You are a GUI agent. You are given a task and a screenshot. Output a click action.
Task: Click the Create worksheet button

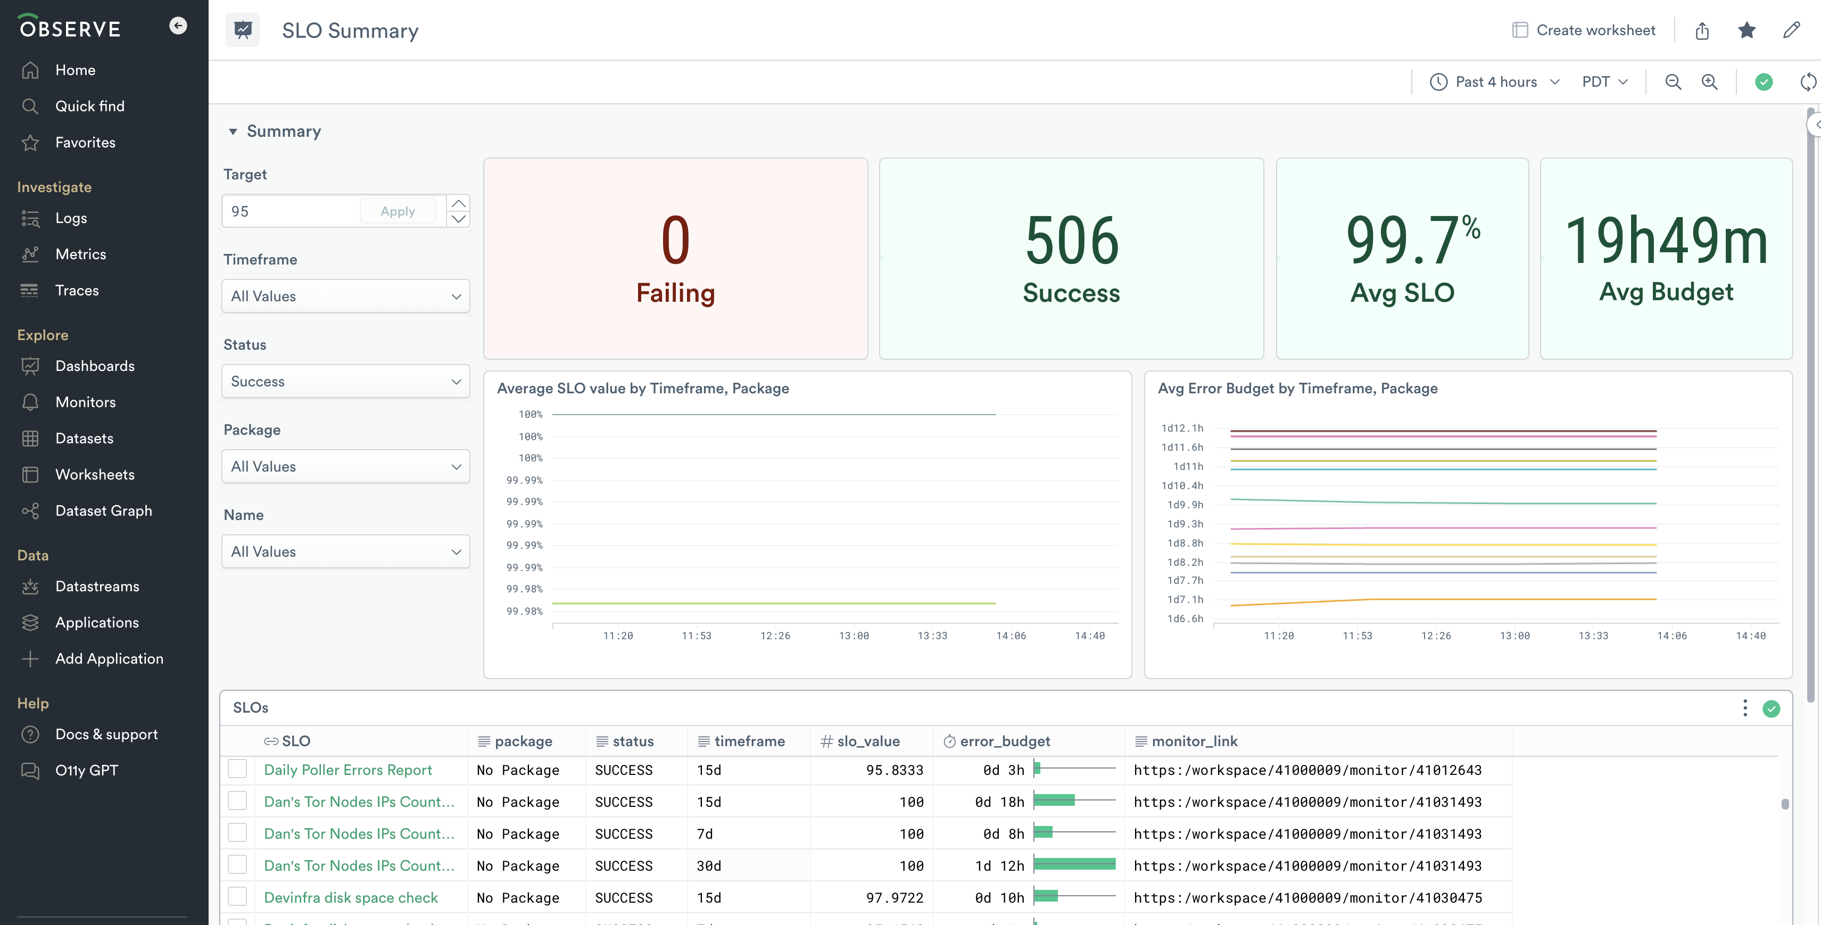pyautogui.click(x=1584, y=30)
